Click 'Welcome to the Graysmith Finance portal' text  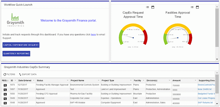[68, 21]
